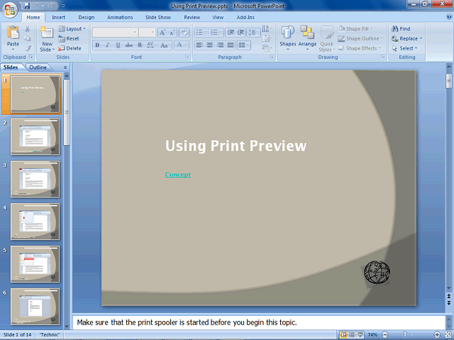
Task: Toggle Strikethrough formatting
Action: [129, 45]
